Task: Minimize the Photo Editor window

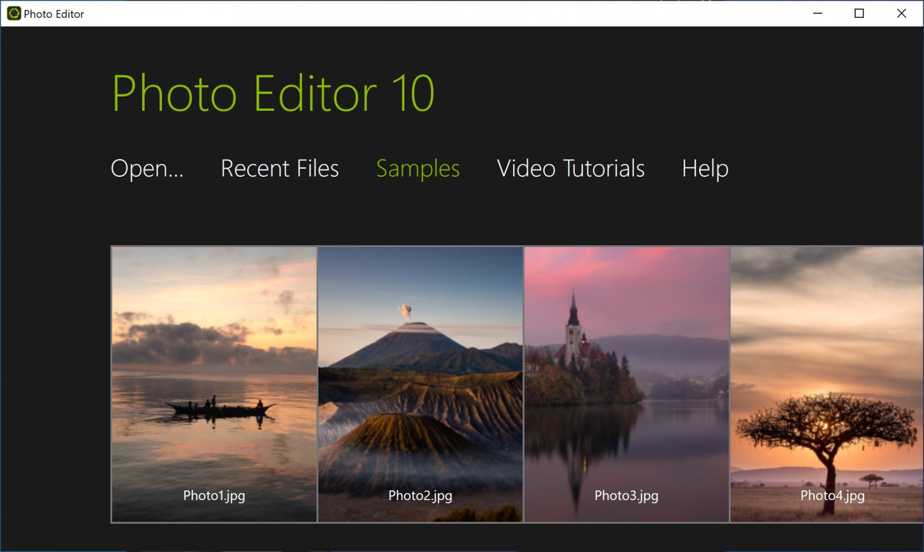Action: click(817, 13)
